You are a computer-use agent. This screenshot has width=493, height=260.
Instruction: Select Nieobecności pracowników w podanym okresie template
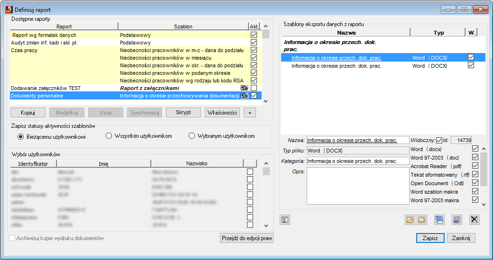tap(175, 73)
